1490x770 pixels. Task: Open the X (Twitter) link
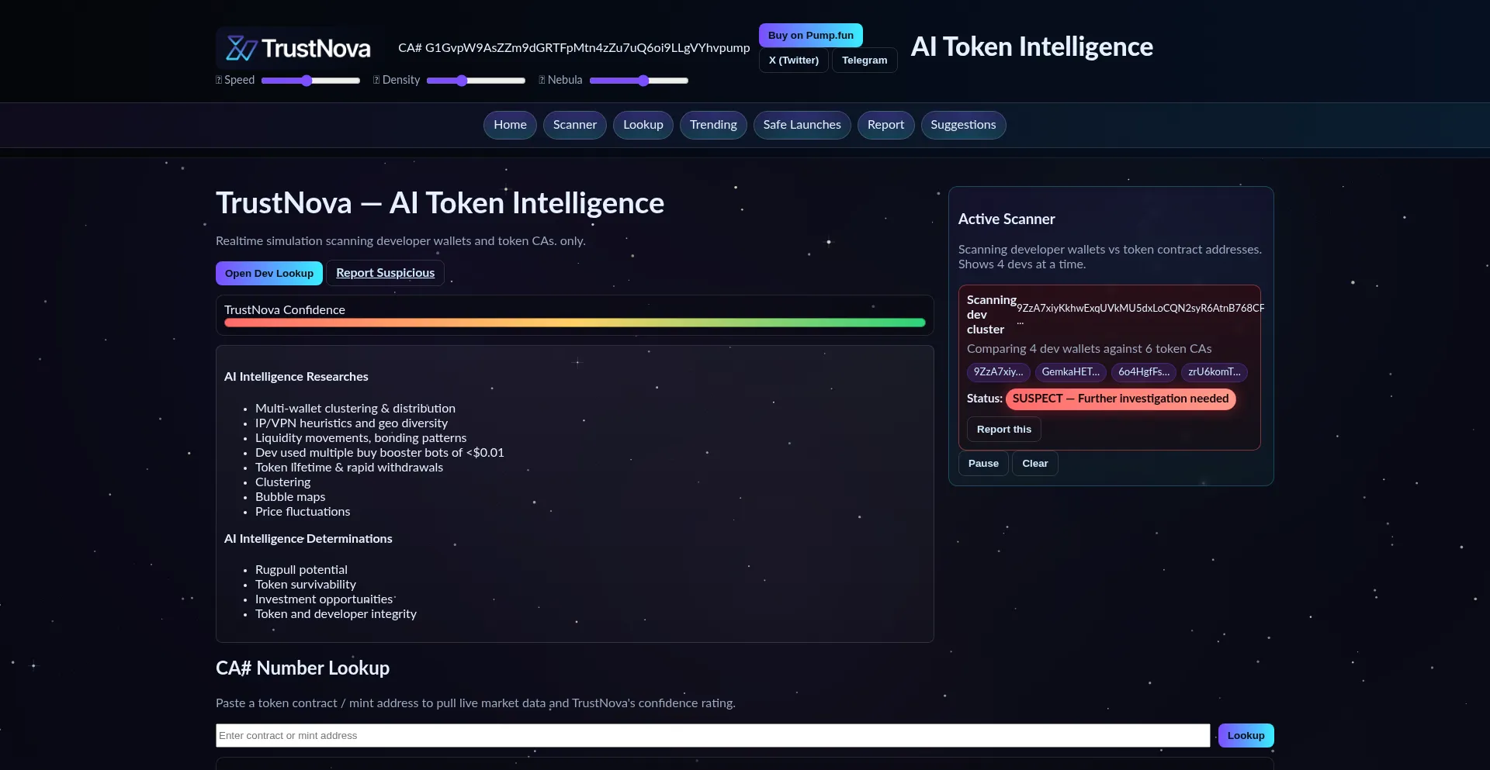click(x=793, y=60)
